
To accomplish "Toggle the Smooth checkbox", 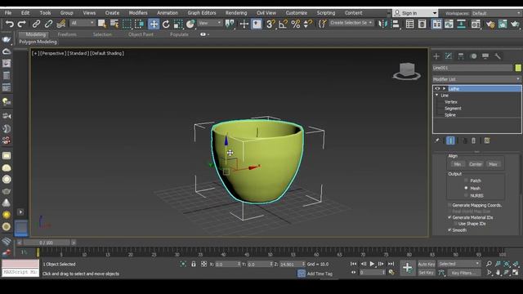I will click(x=449, y=230).
